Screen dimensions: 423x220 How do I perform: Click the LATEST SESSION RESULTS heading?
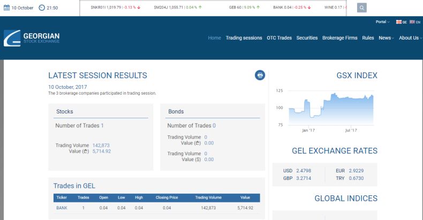coord(97,75)
